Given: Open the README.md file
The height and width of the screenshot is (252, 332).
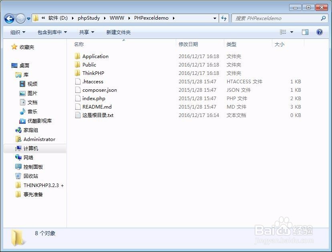Looking at the screenshot, I should 97,107.
